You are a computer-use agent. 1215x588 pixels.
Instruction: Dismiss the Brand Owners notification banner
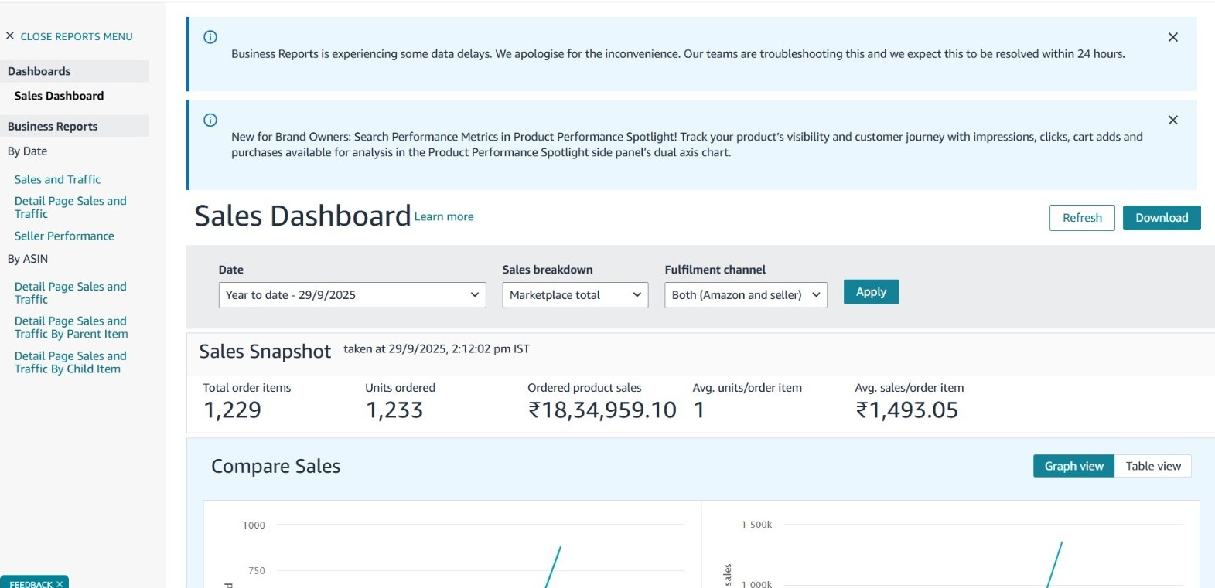(1172, 121)
